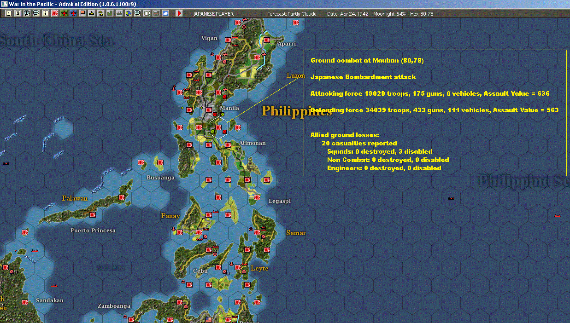
Task: Click 'Forecast: Partly Cloudy' status text
Action: (x=292, y=14)
